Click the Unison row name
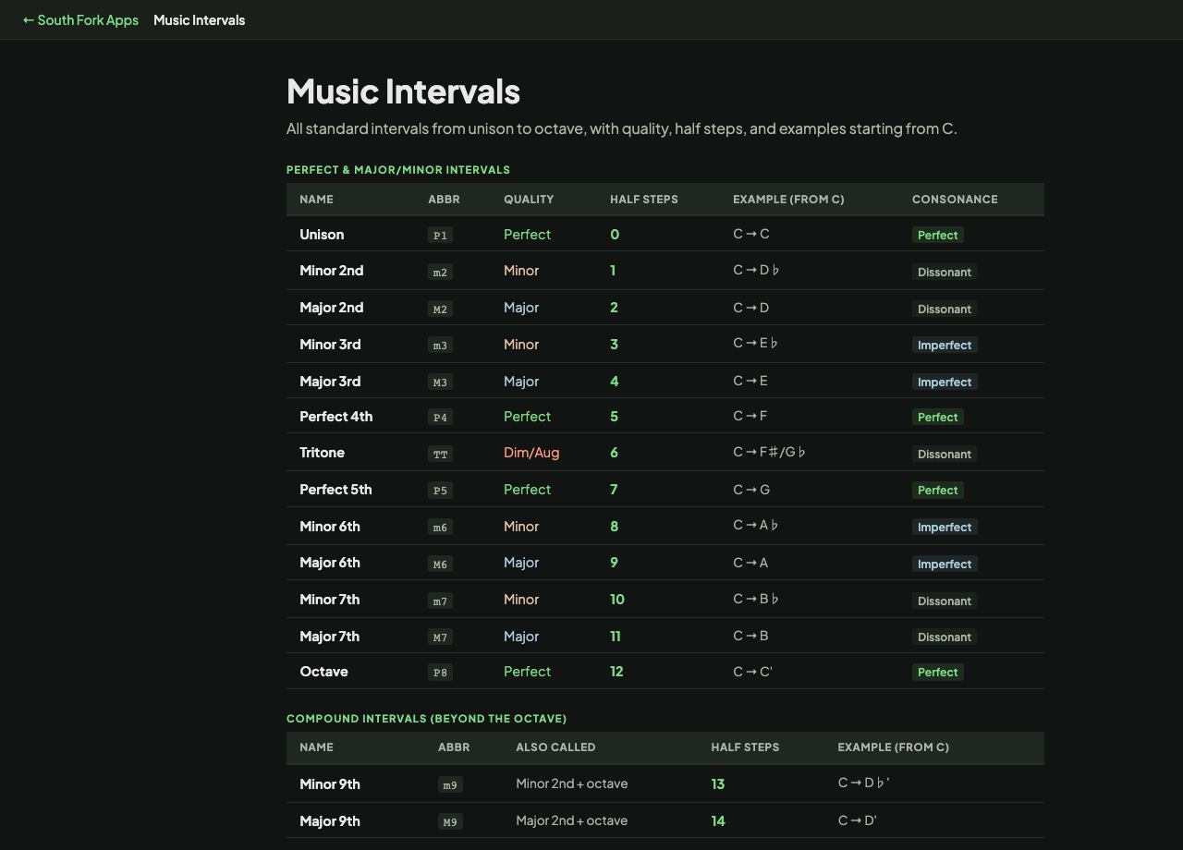Screen dimensions: 1183x850 (x=322, y=235)
